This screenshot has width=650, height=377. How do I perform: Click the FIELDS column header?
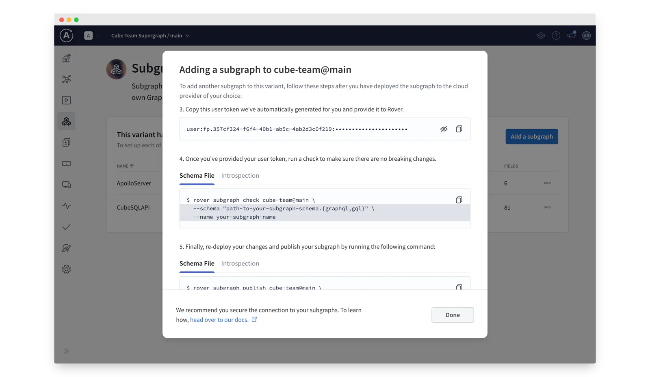coord(511,166)
